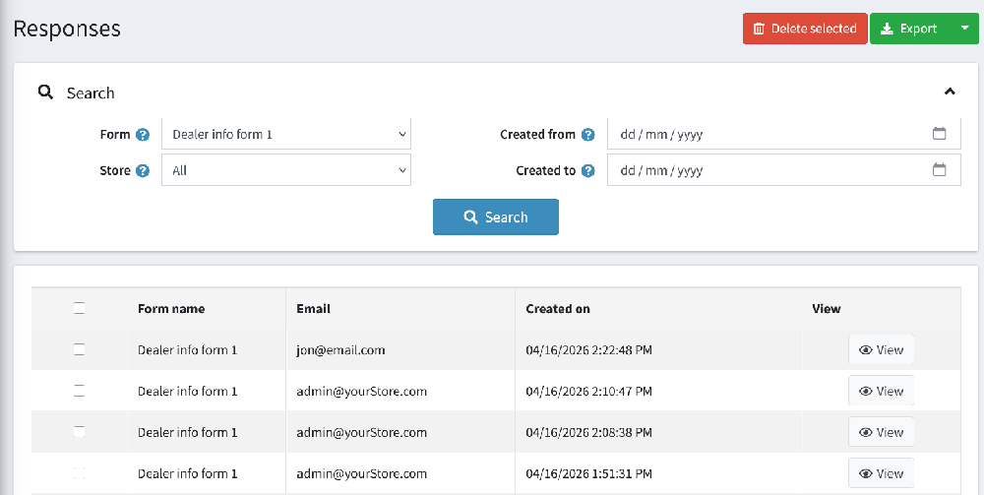Focus the Created to date input
Viewport: 984px width, 495px height.
coord(784,170)
